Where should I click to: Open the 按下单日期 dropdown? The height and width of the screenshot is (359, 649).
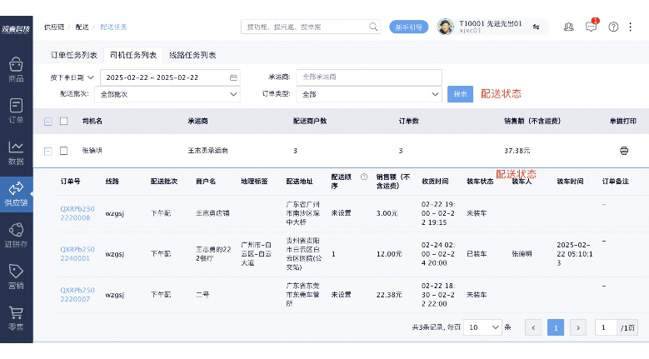point(72,77)
